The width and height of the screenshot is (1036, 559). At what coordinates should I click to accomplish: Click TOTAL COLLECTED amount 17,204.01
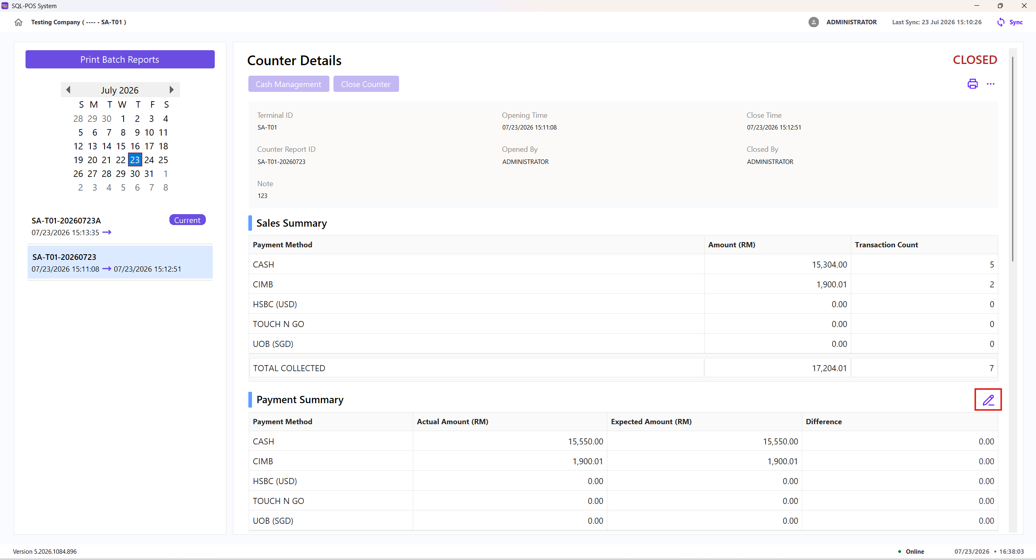point(829,368)
